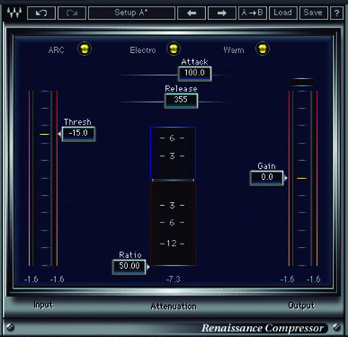Click the Ratio value box 50.00
Viewport: 348px width, 337px height.
pyautogui.click(x=129, y=267)
